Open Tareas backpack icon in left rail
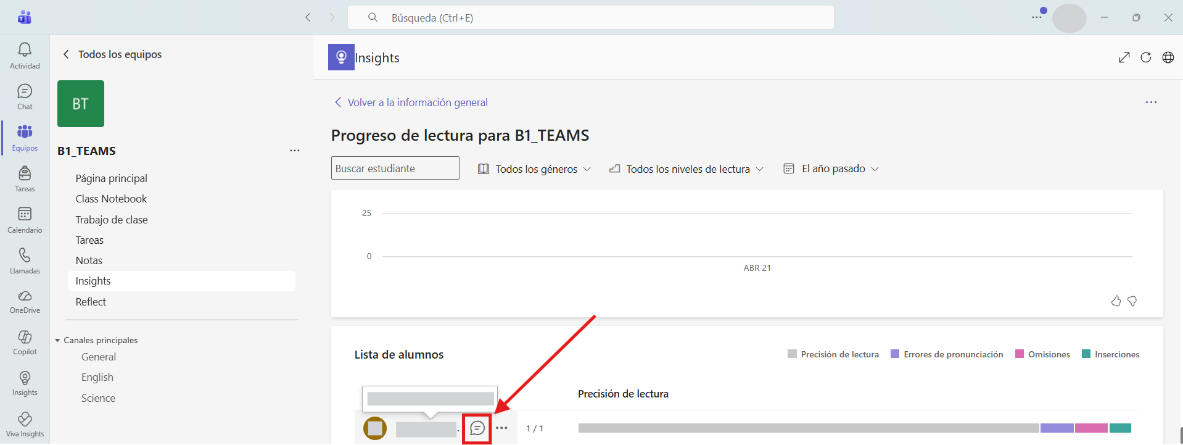 pos(25,179)
